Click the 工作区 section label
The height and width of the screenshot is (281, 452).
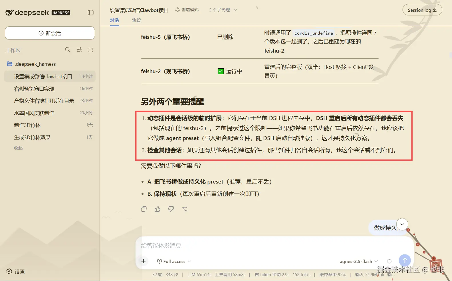point(13,50)
